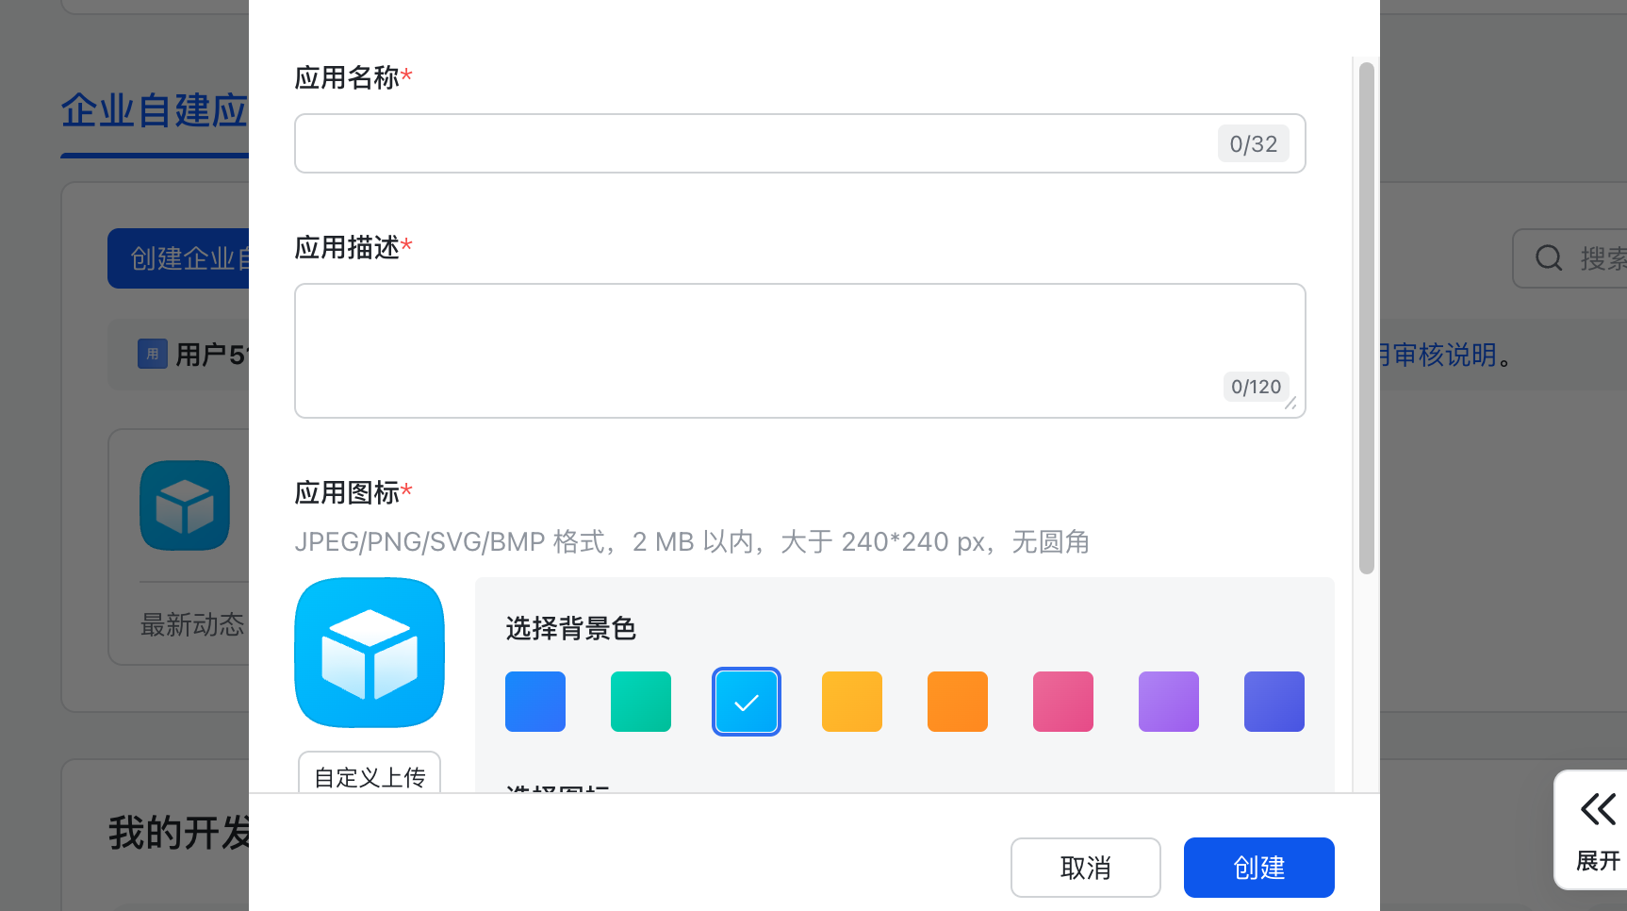Image resolution: width=1627 pixels, height=911 pixels.
Task: Pick the orange background color
Action: 958,702
